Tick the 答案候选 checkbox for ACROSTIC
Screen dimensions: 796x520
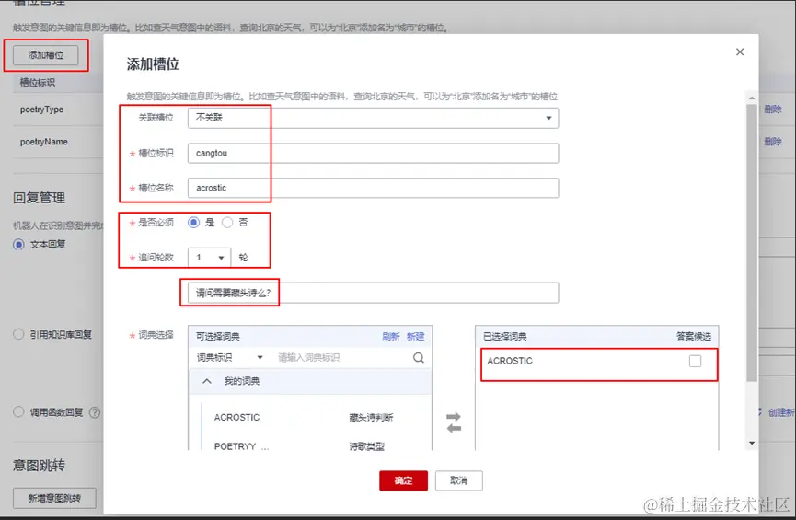[x=695, y=361]
